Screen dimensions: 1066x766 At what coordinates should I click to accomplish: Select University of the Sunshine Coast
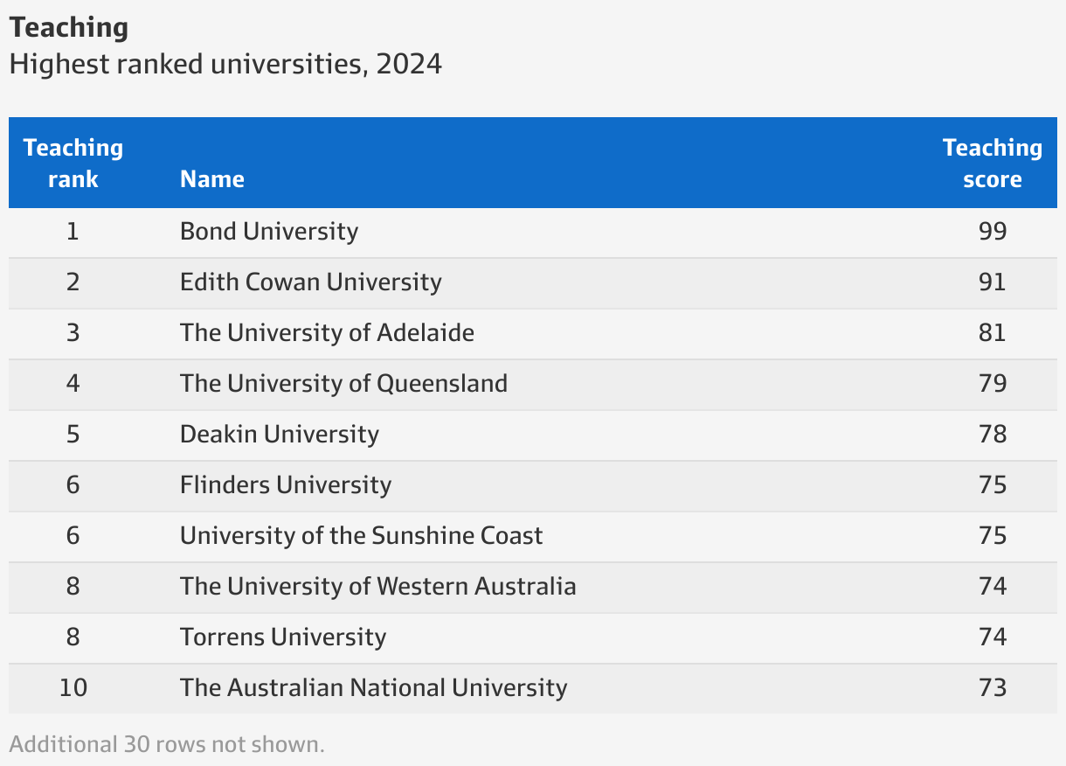(x=361, y=536)
